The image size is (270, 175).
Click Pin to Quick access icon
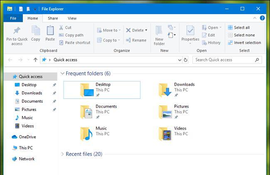pyautogui.click(x=17, y=31)
